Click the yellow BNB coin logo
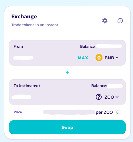 [99, 58]
